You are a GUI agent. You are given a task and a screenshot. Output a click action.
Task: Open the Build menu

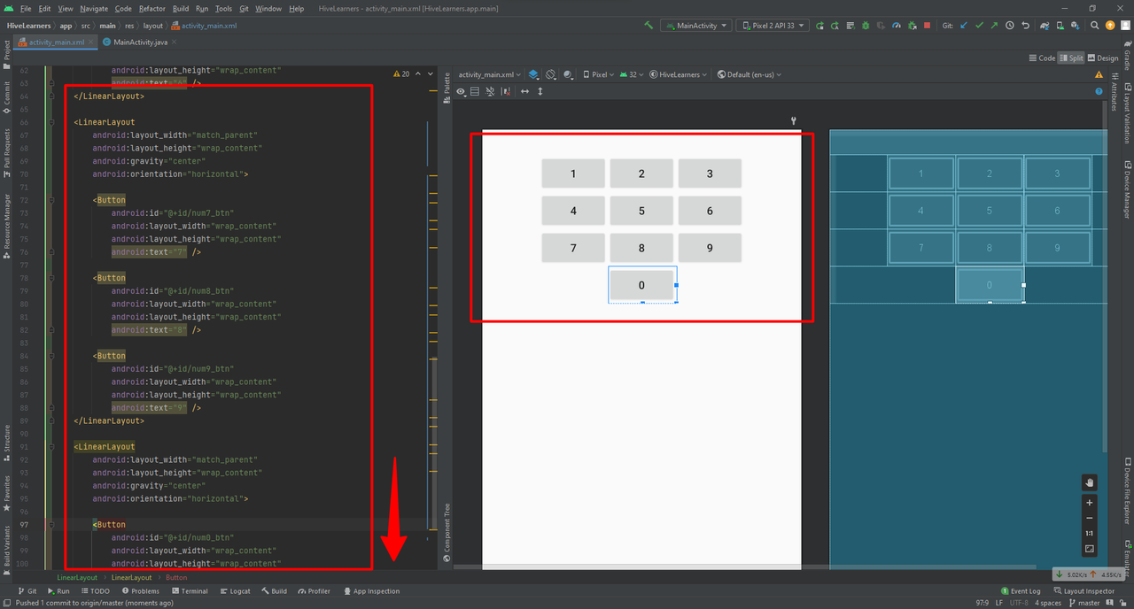click(181, 8)
